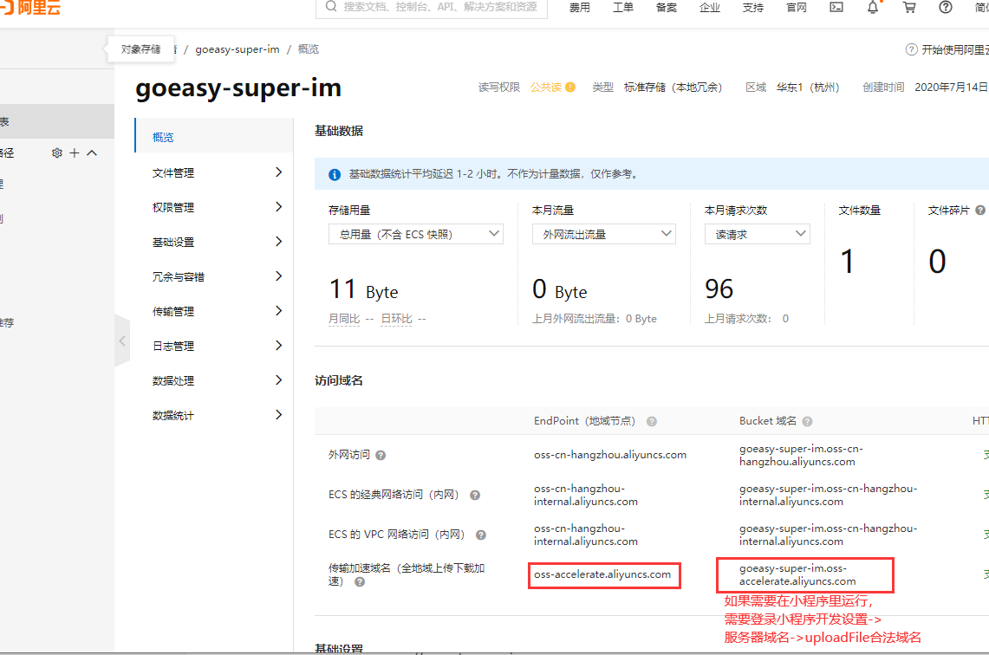
Task: Select the 概览 overview tab
Action: coord(163,137)
